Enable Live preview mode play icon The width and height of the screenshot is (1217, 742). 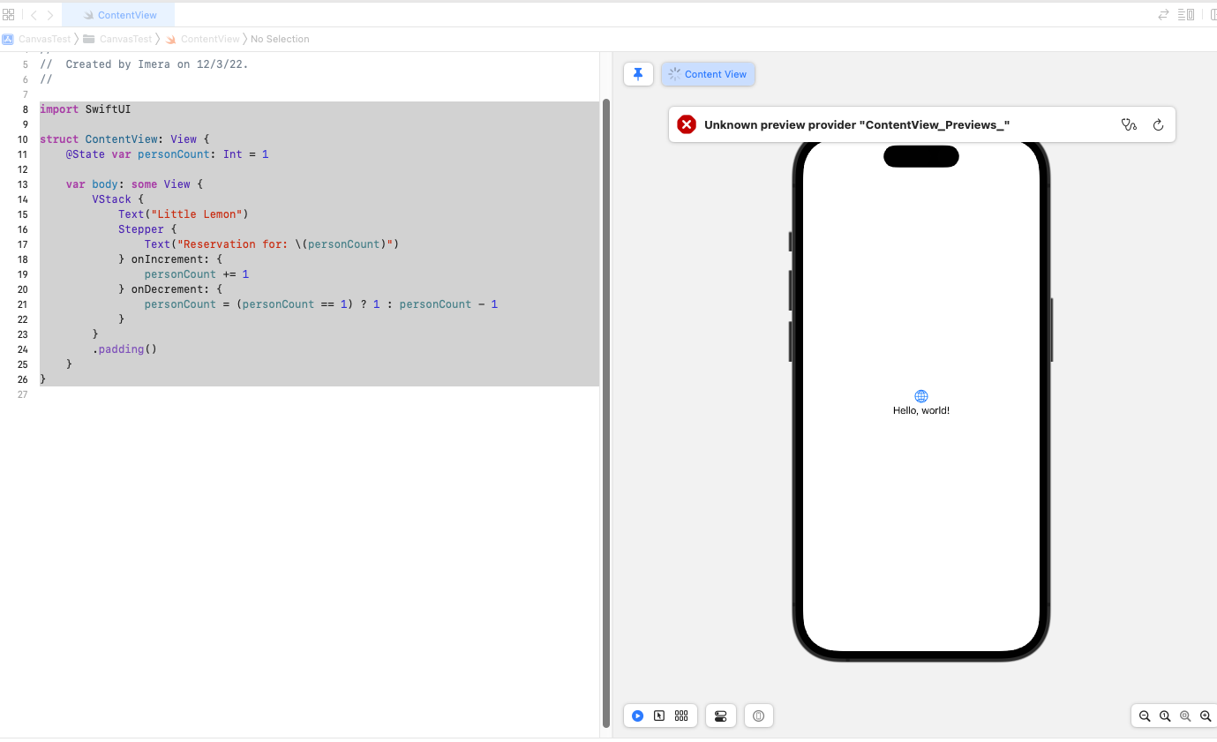click(637, 716)
